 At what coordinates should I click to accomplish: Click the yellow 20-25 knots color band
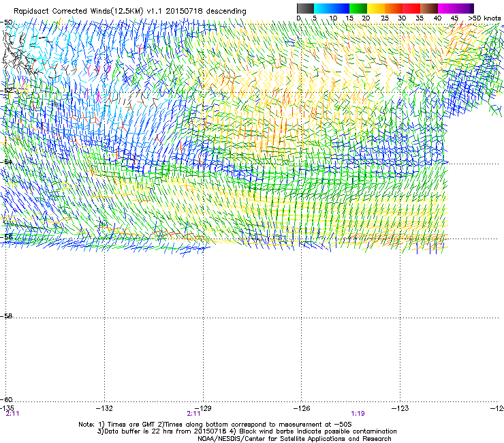376,8
